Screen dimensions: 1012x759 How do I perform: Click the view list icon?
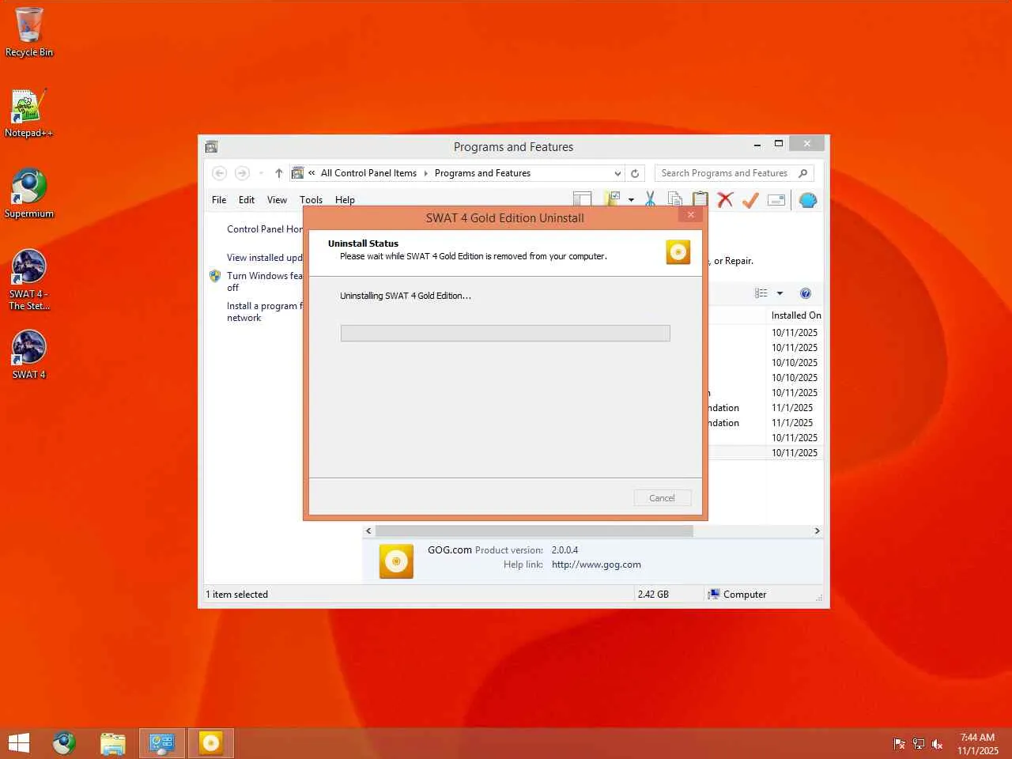761,293
